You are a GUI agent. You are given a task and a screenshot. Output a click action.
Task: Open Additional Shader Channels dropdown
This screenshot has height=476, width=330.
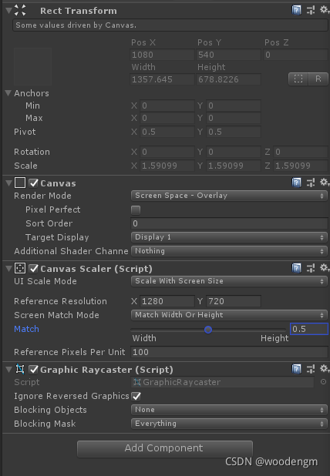coord(229,251)
